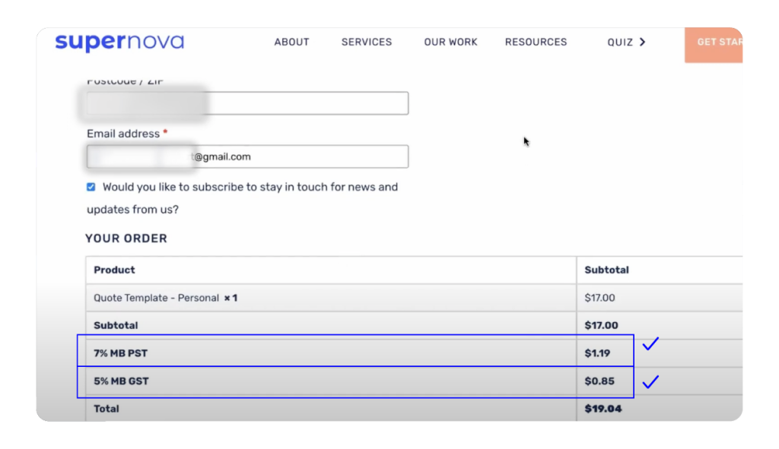Click the checkmark beside the GST row
The width and height of the screenshot is (779, 449).
click(x=650, y=381)
